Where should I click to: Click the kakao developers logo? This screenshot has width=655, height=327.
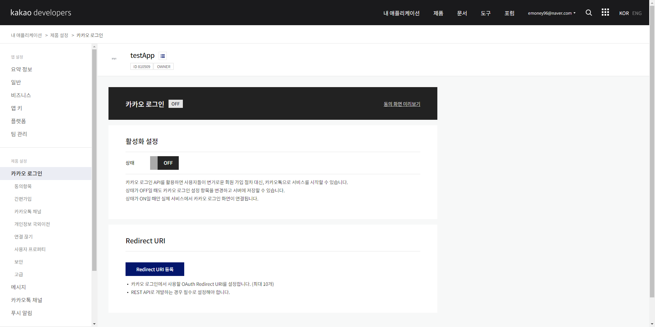tap(41, 13)
